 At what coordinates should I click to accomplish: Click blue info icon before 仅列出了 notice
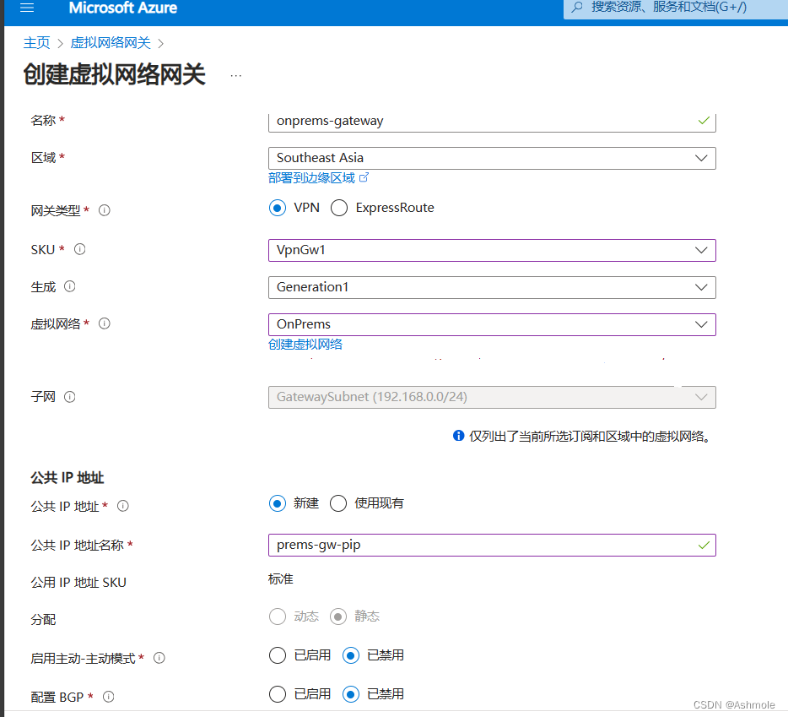pos(458,436)
